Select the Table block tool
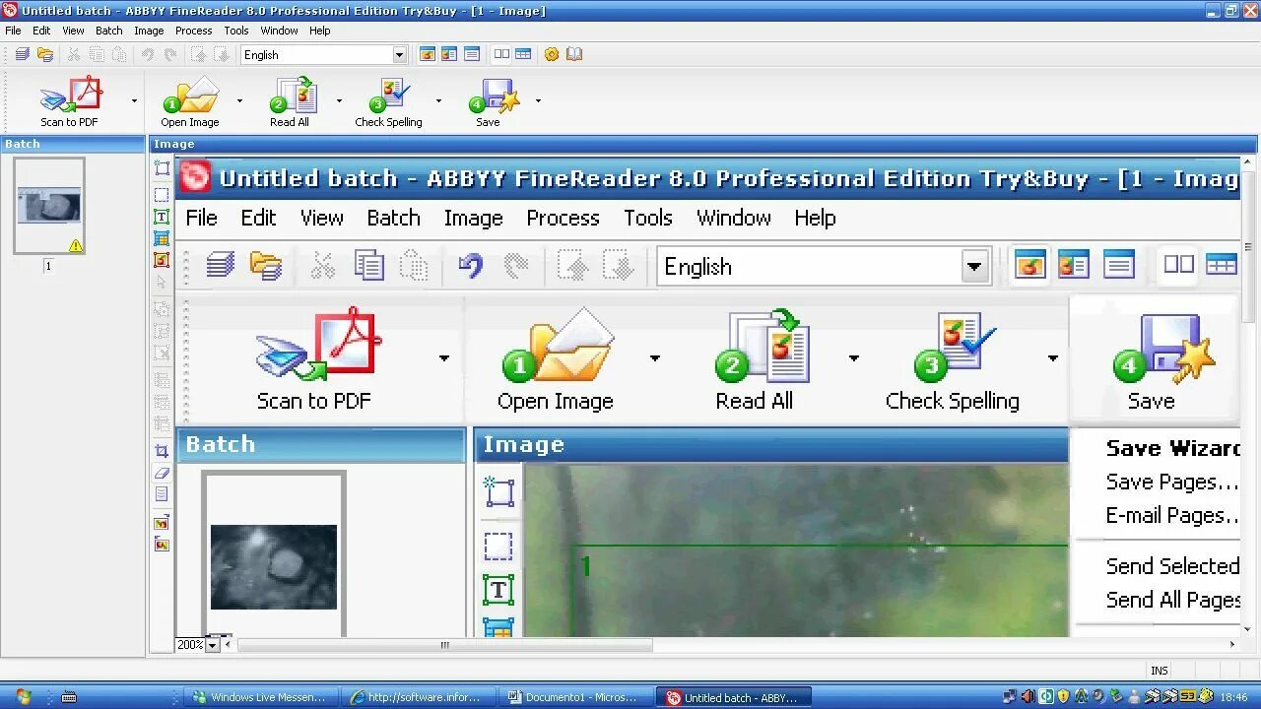The width and height of the screenshot is (1261, 709). click(162, 238)
